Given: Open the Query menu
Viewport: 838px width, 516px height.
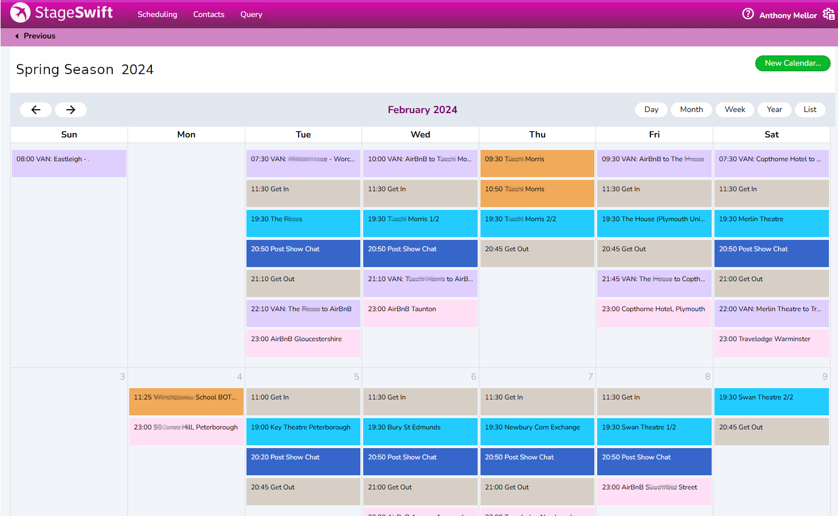Looking at the screenshot, I should pos(251,15).
